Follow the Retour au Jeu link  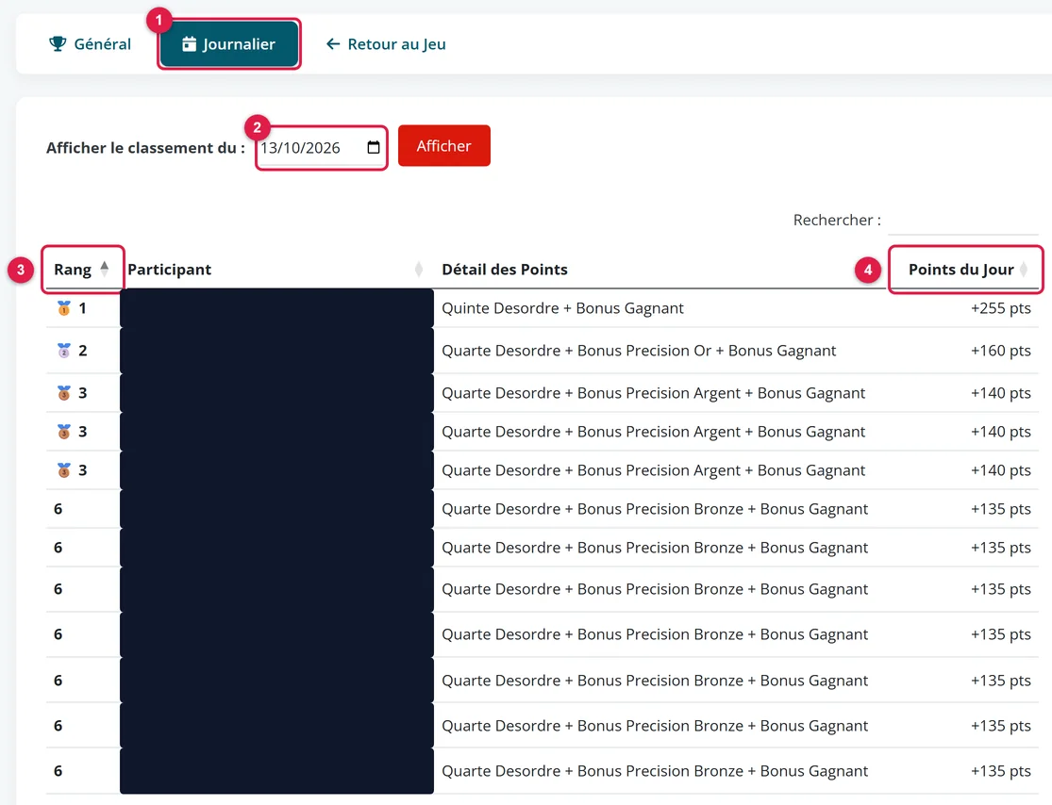386,44
